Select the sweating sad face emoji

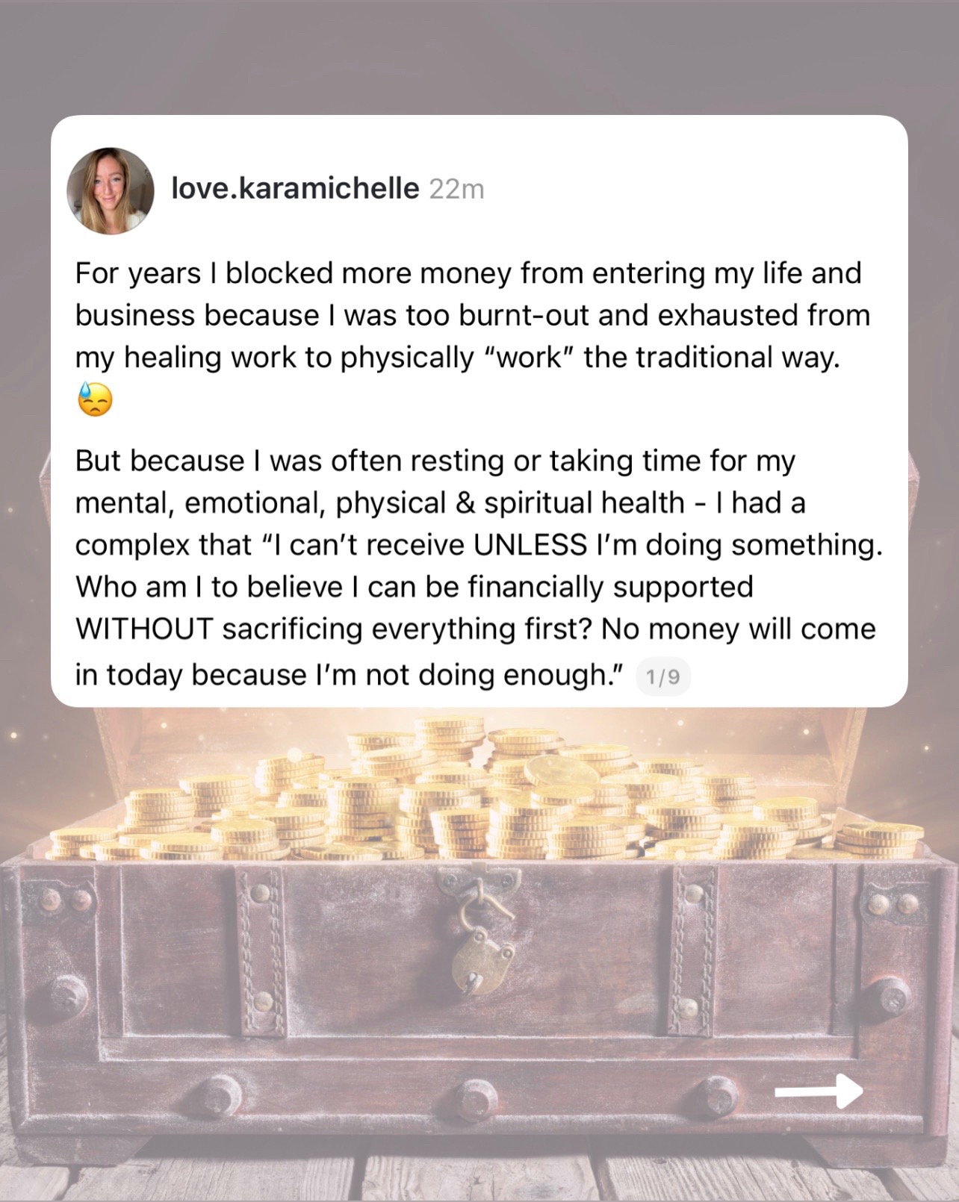tap(95, 399)
